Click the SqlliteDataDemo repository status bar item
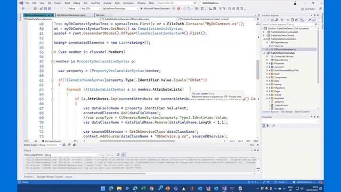The width and height of the screenshot is (341, 192). [x=304, y=182]
